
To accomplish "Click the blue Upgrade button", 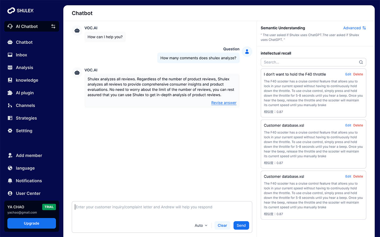I will click(x=32, y=223).
